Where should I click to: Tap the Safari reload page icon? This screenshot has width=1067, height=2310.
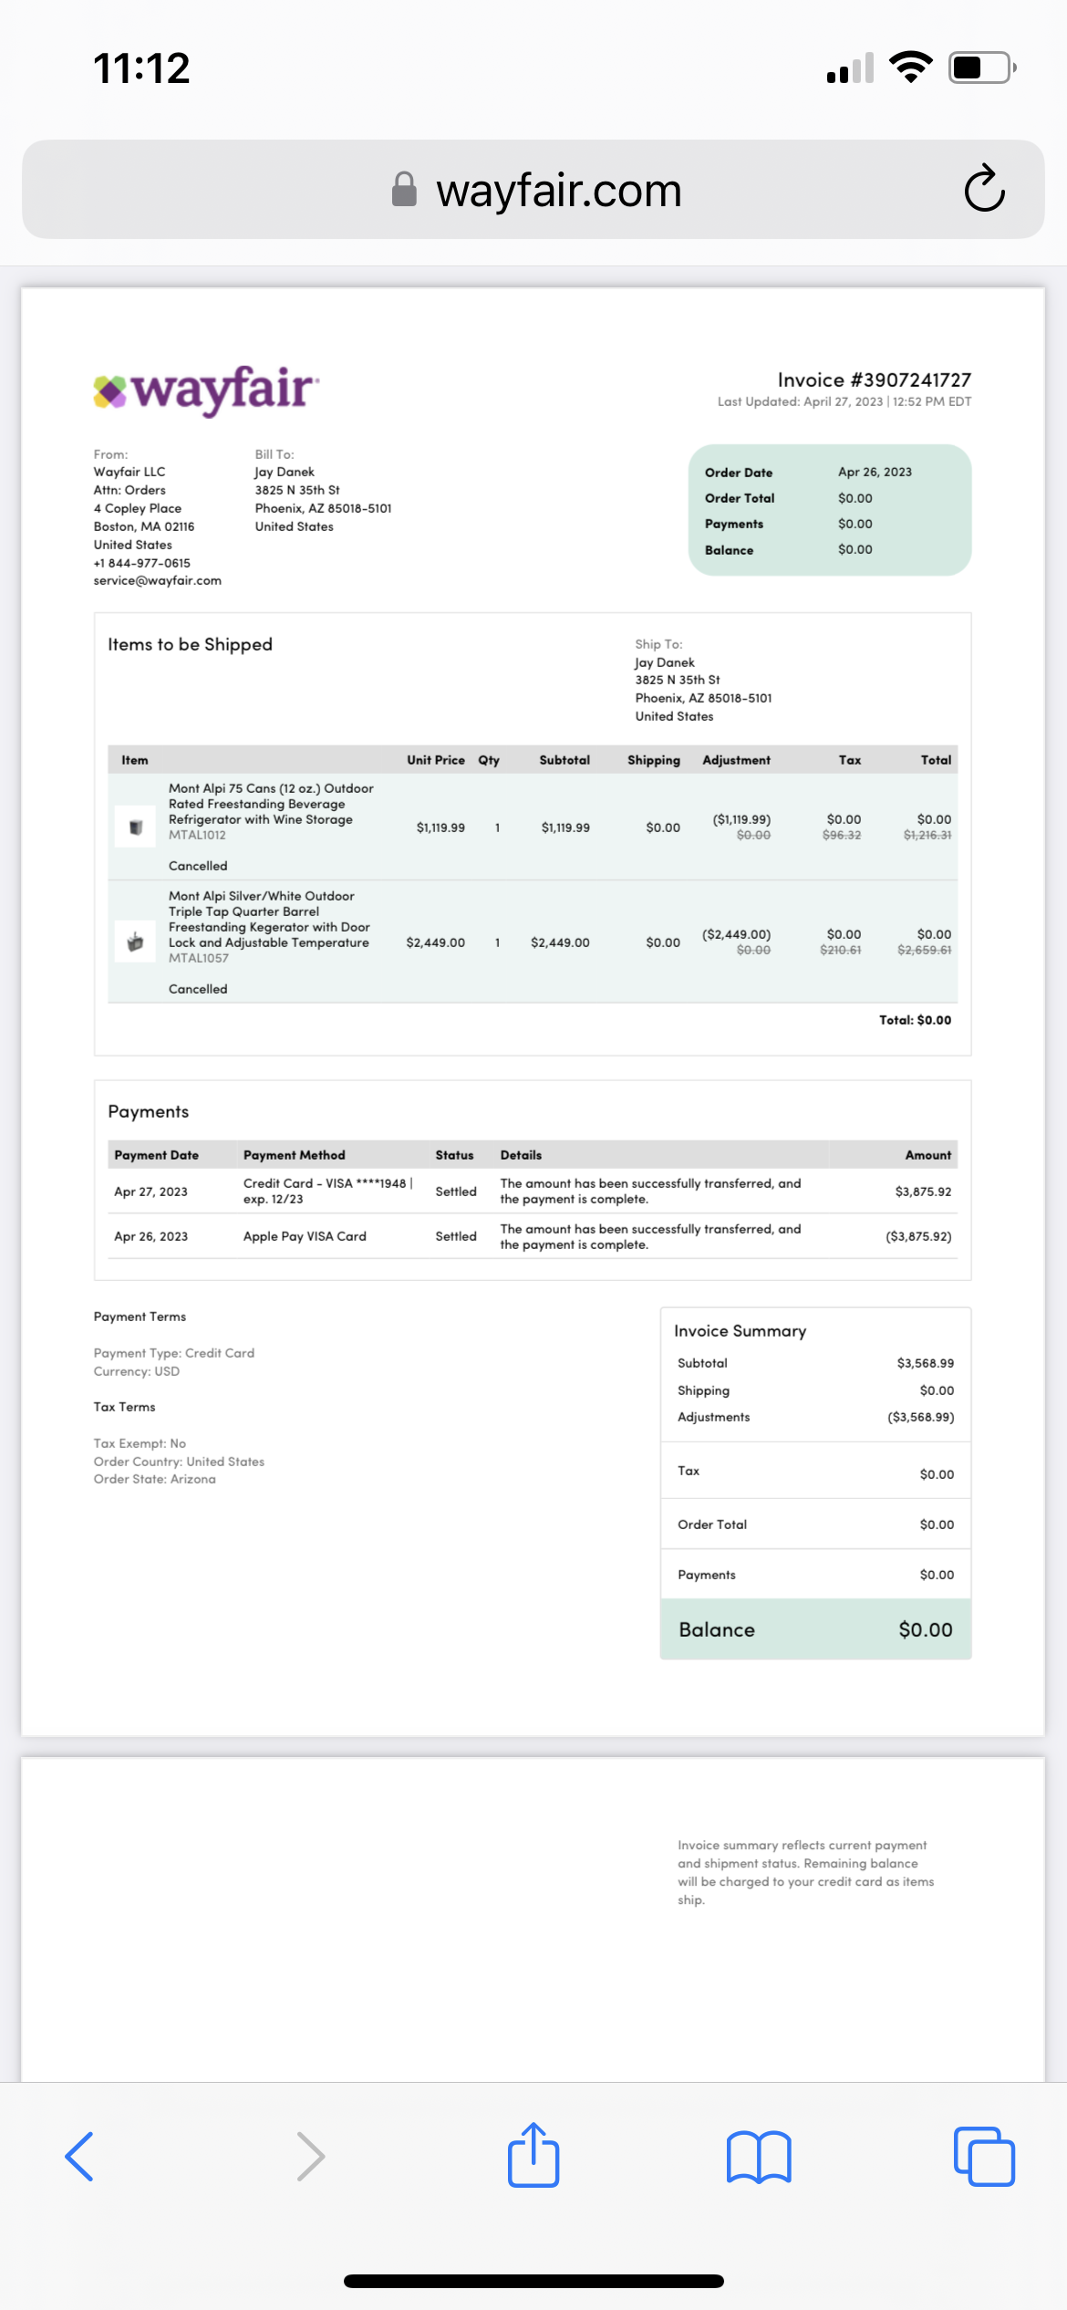coord(985,189)
